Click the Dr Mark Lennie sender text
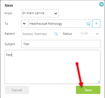This screenshot has height=98, width=105. pos(33,13)
